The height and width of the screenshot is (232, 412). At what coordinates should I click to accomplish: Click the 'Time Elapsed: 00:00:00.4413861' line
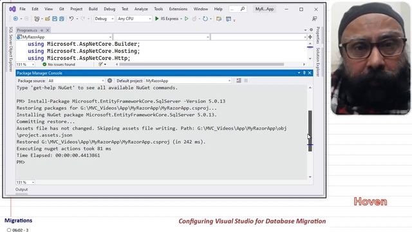58,155
